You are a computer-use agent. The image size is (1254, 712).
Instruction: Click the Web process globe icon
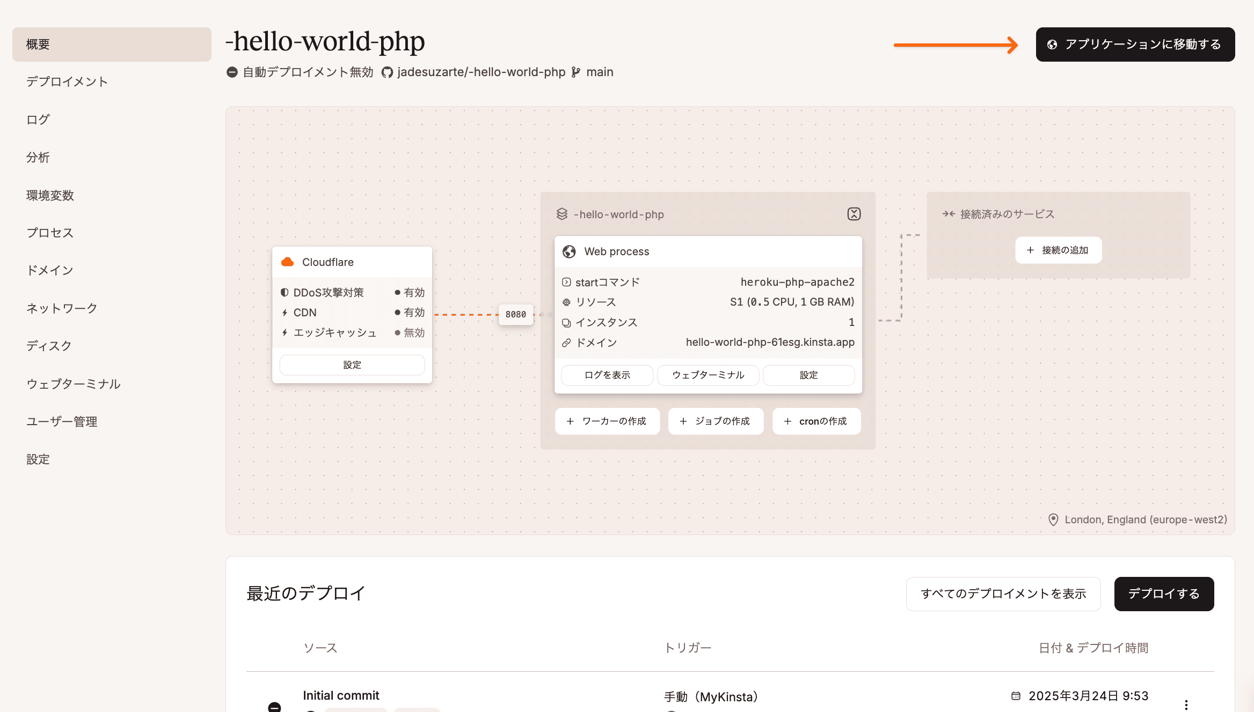(569, 251)
